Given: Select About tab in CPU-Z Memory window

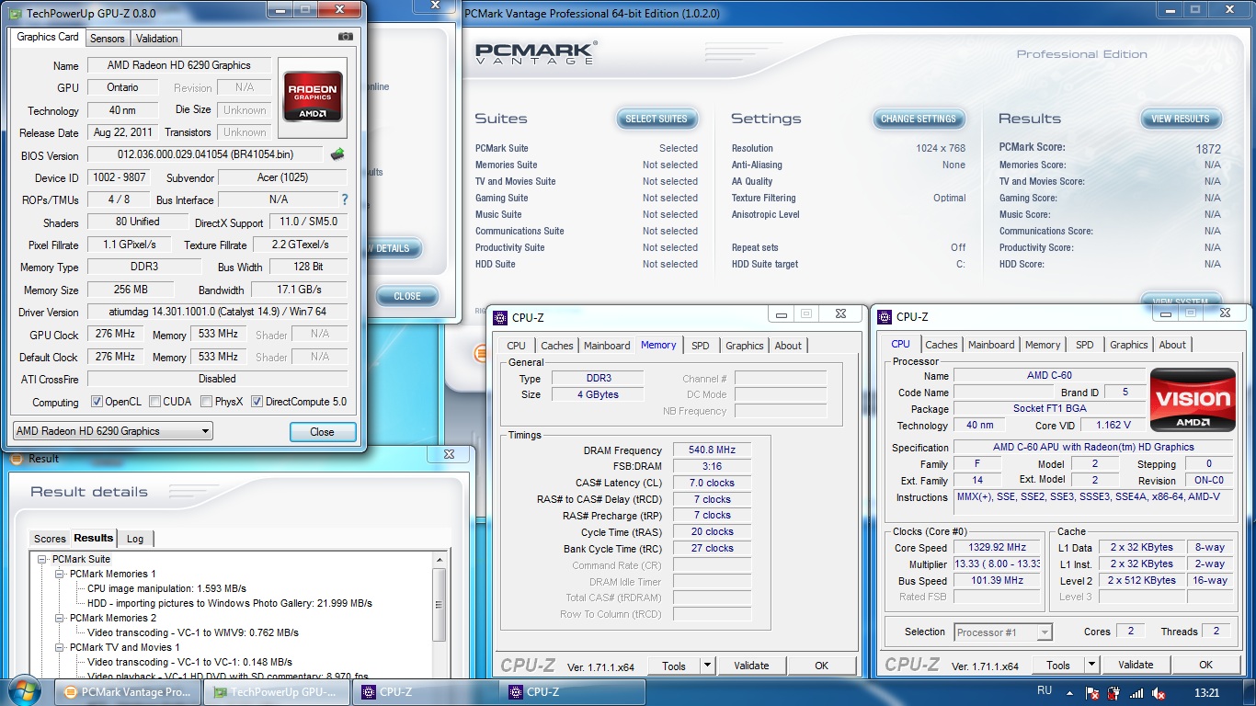Looking at the screenshot, I should pos(788,346).
